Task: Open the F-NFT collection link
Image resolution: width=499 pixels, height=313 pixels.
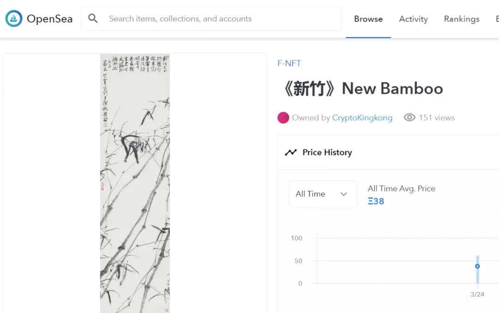Action: [x=289, y=63]
